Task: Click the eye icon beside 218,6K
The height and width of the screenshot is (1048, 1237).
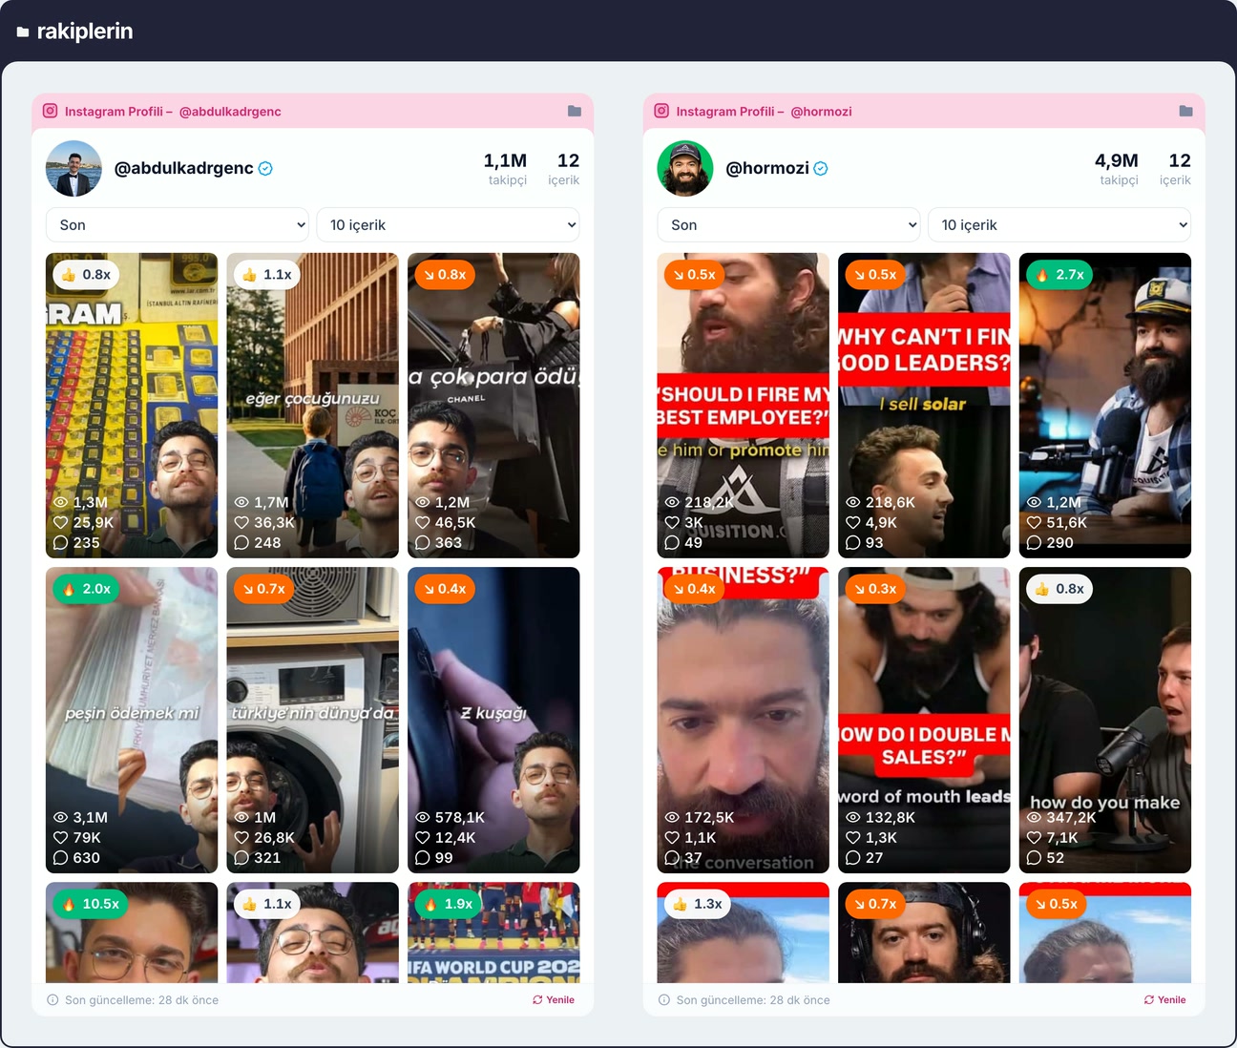Action: pyautogui.click(x=853, y=502)
